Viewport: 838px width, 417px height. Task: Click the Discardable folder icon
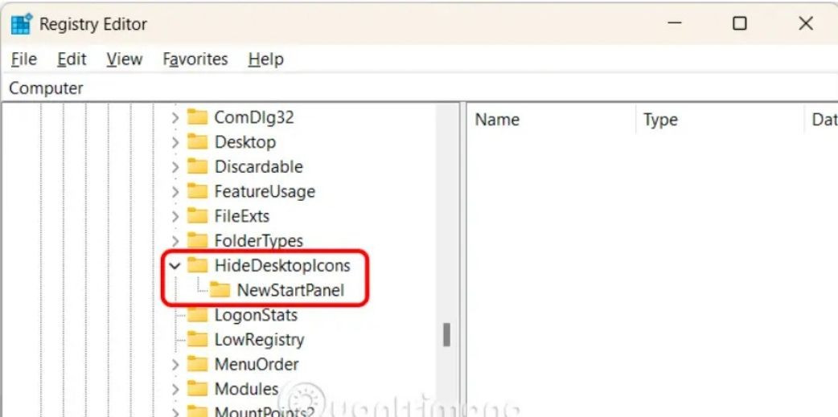point(198,167)
